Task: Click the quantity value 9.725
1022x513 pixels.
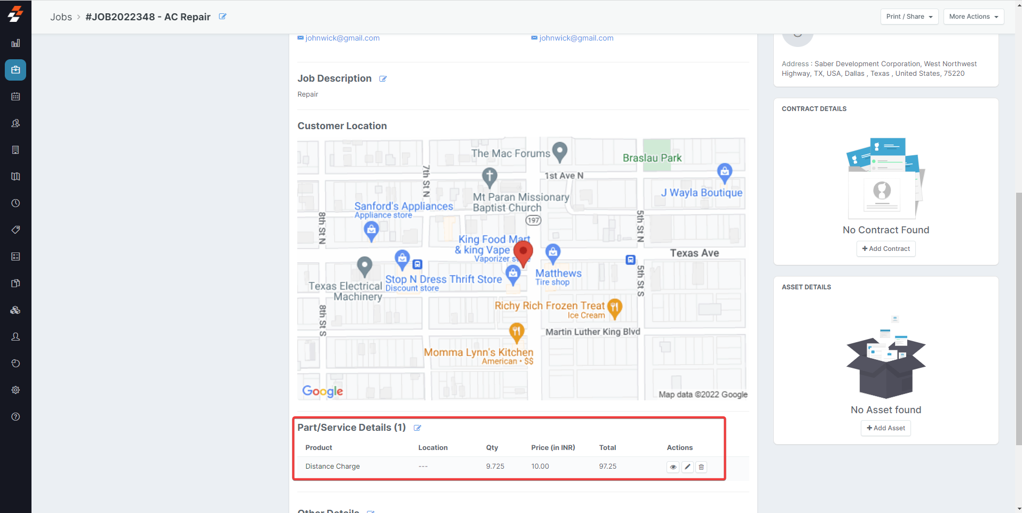Action: click(x=495, y=467)
